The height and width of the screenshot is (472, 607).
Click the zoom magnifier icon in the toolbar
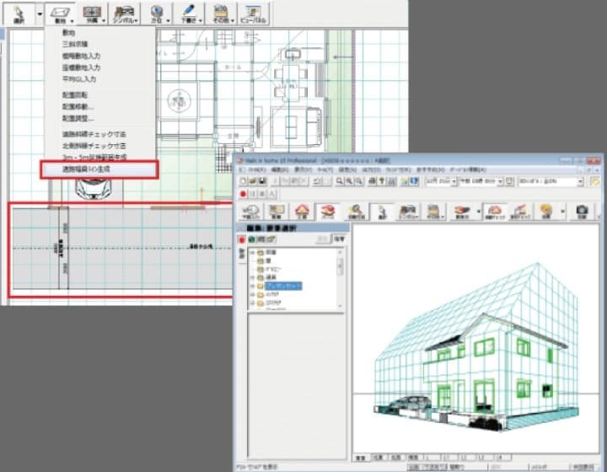click(x=341, y=181)
